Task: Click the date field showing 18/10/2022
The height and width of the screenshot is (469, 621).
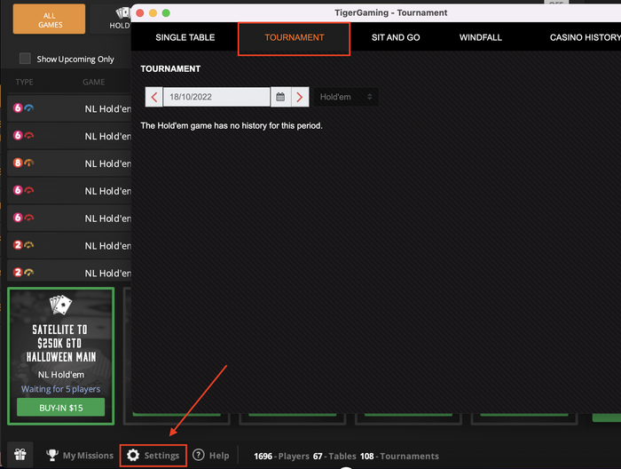Action: pyautogui.click(x=216, y=97)
